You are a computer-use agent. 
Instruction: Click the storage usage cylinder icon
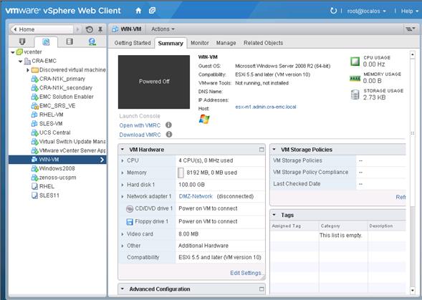(355, 95)
